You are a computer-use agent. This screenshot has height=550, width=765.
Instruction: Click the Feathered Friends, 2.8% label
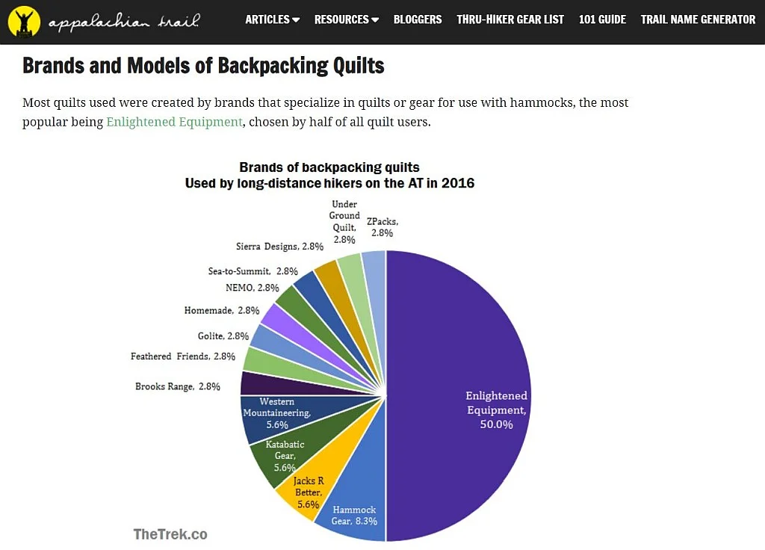(x=183, y=356)
